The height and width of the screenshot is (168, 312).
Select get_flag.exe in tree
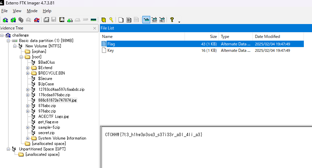point(48,122)
